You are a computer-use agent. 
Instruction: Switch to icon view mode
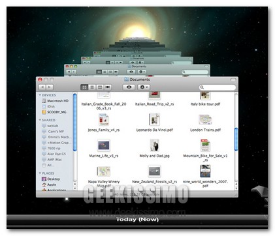point(84,87)
